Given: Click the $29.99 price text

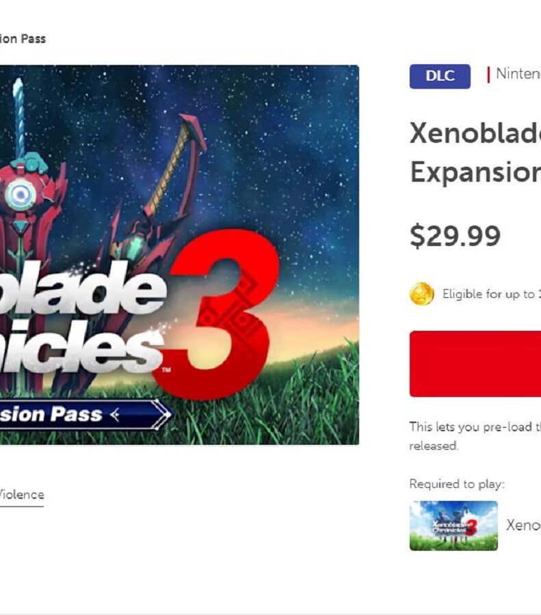Looking at the screenshot, I should click(455, 236).
